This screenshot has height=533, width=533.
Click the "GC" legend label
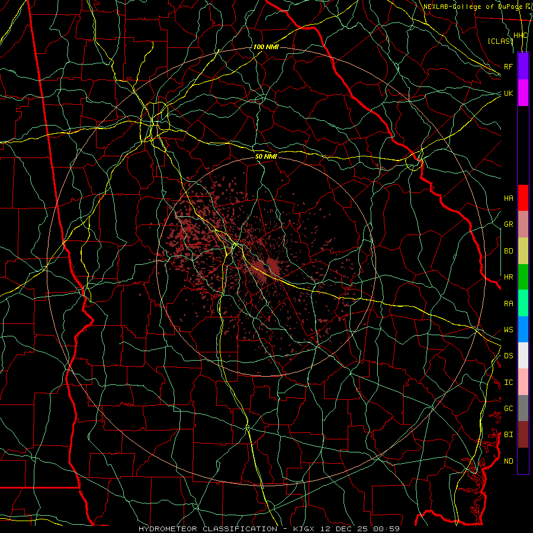click(x=509, y=409)
